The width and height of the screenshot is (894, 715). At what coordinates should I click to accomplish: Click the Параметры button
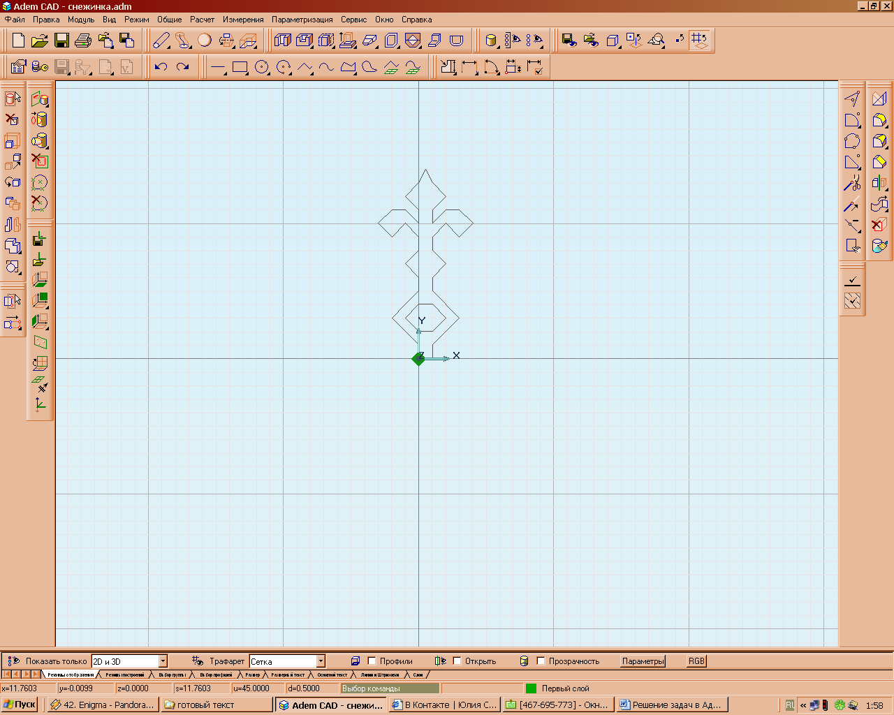(x=643, y=661)
